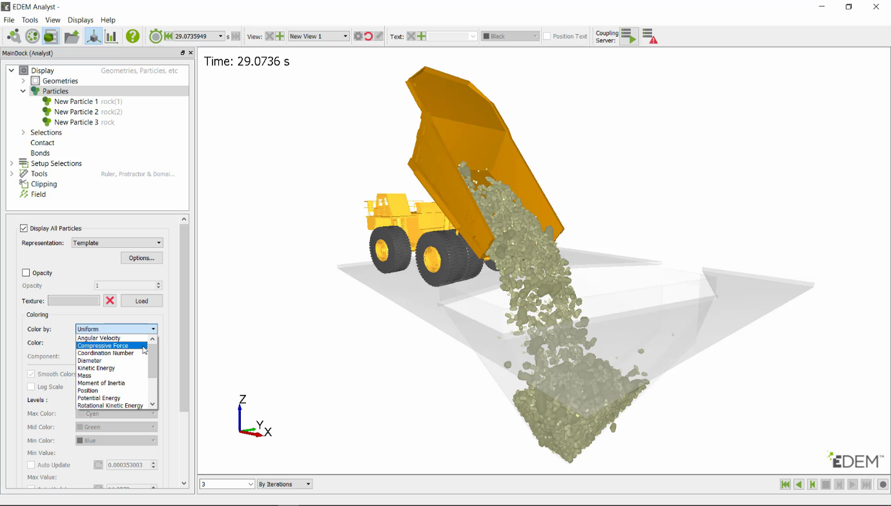Enable the Opacity checkbox
Viewport: 891px width, 506px height.
click(26, 273)
